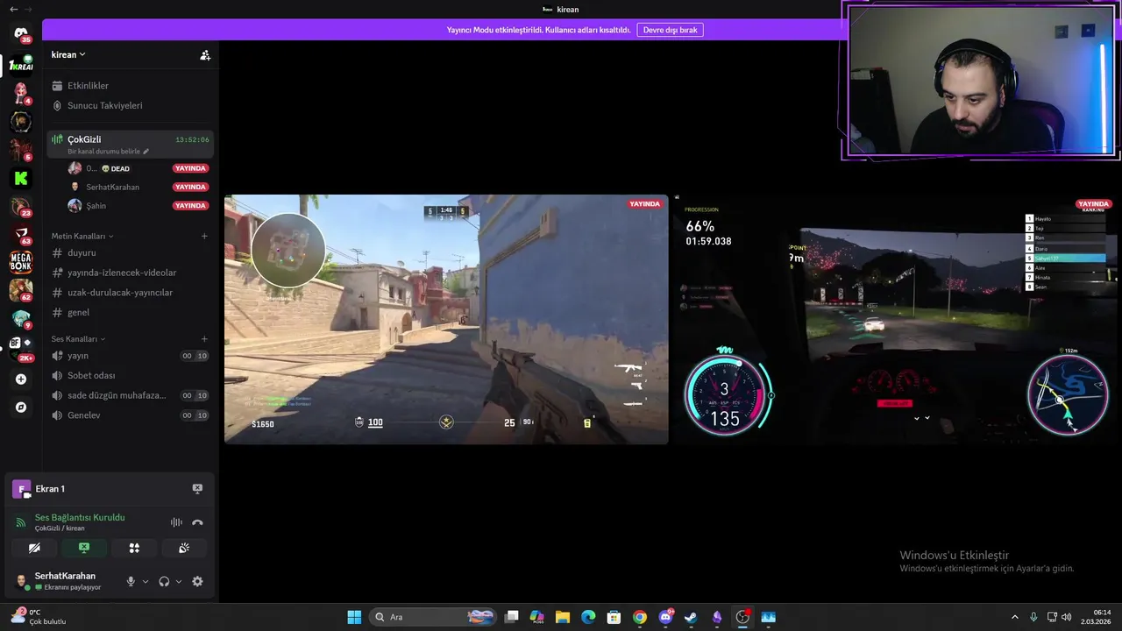The height and width of the screenshot is (631, 1122).
Task: Open microphone input options arrow
Action: [x=146, y=581]
